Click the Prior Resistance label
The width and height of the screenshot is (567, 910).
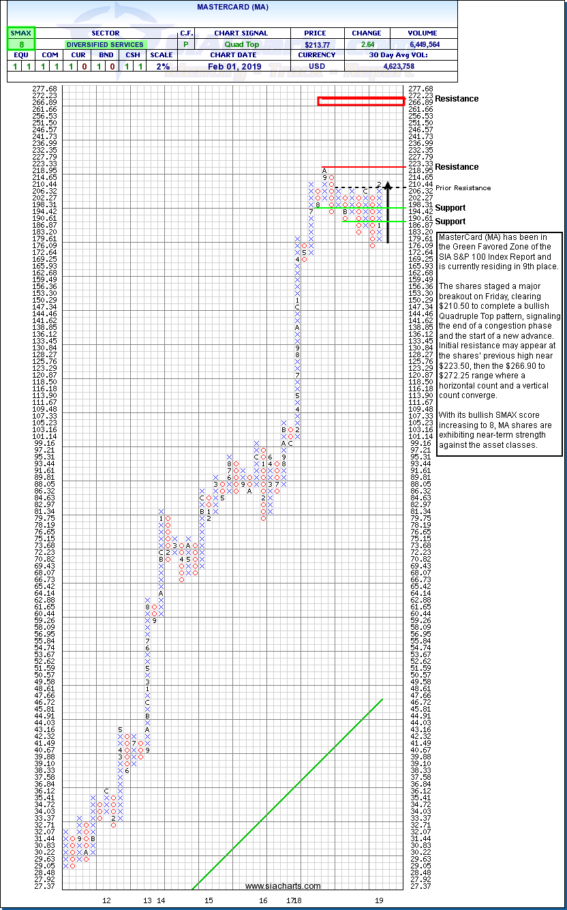click(463, 188)
